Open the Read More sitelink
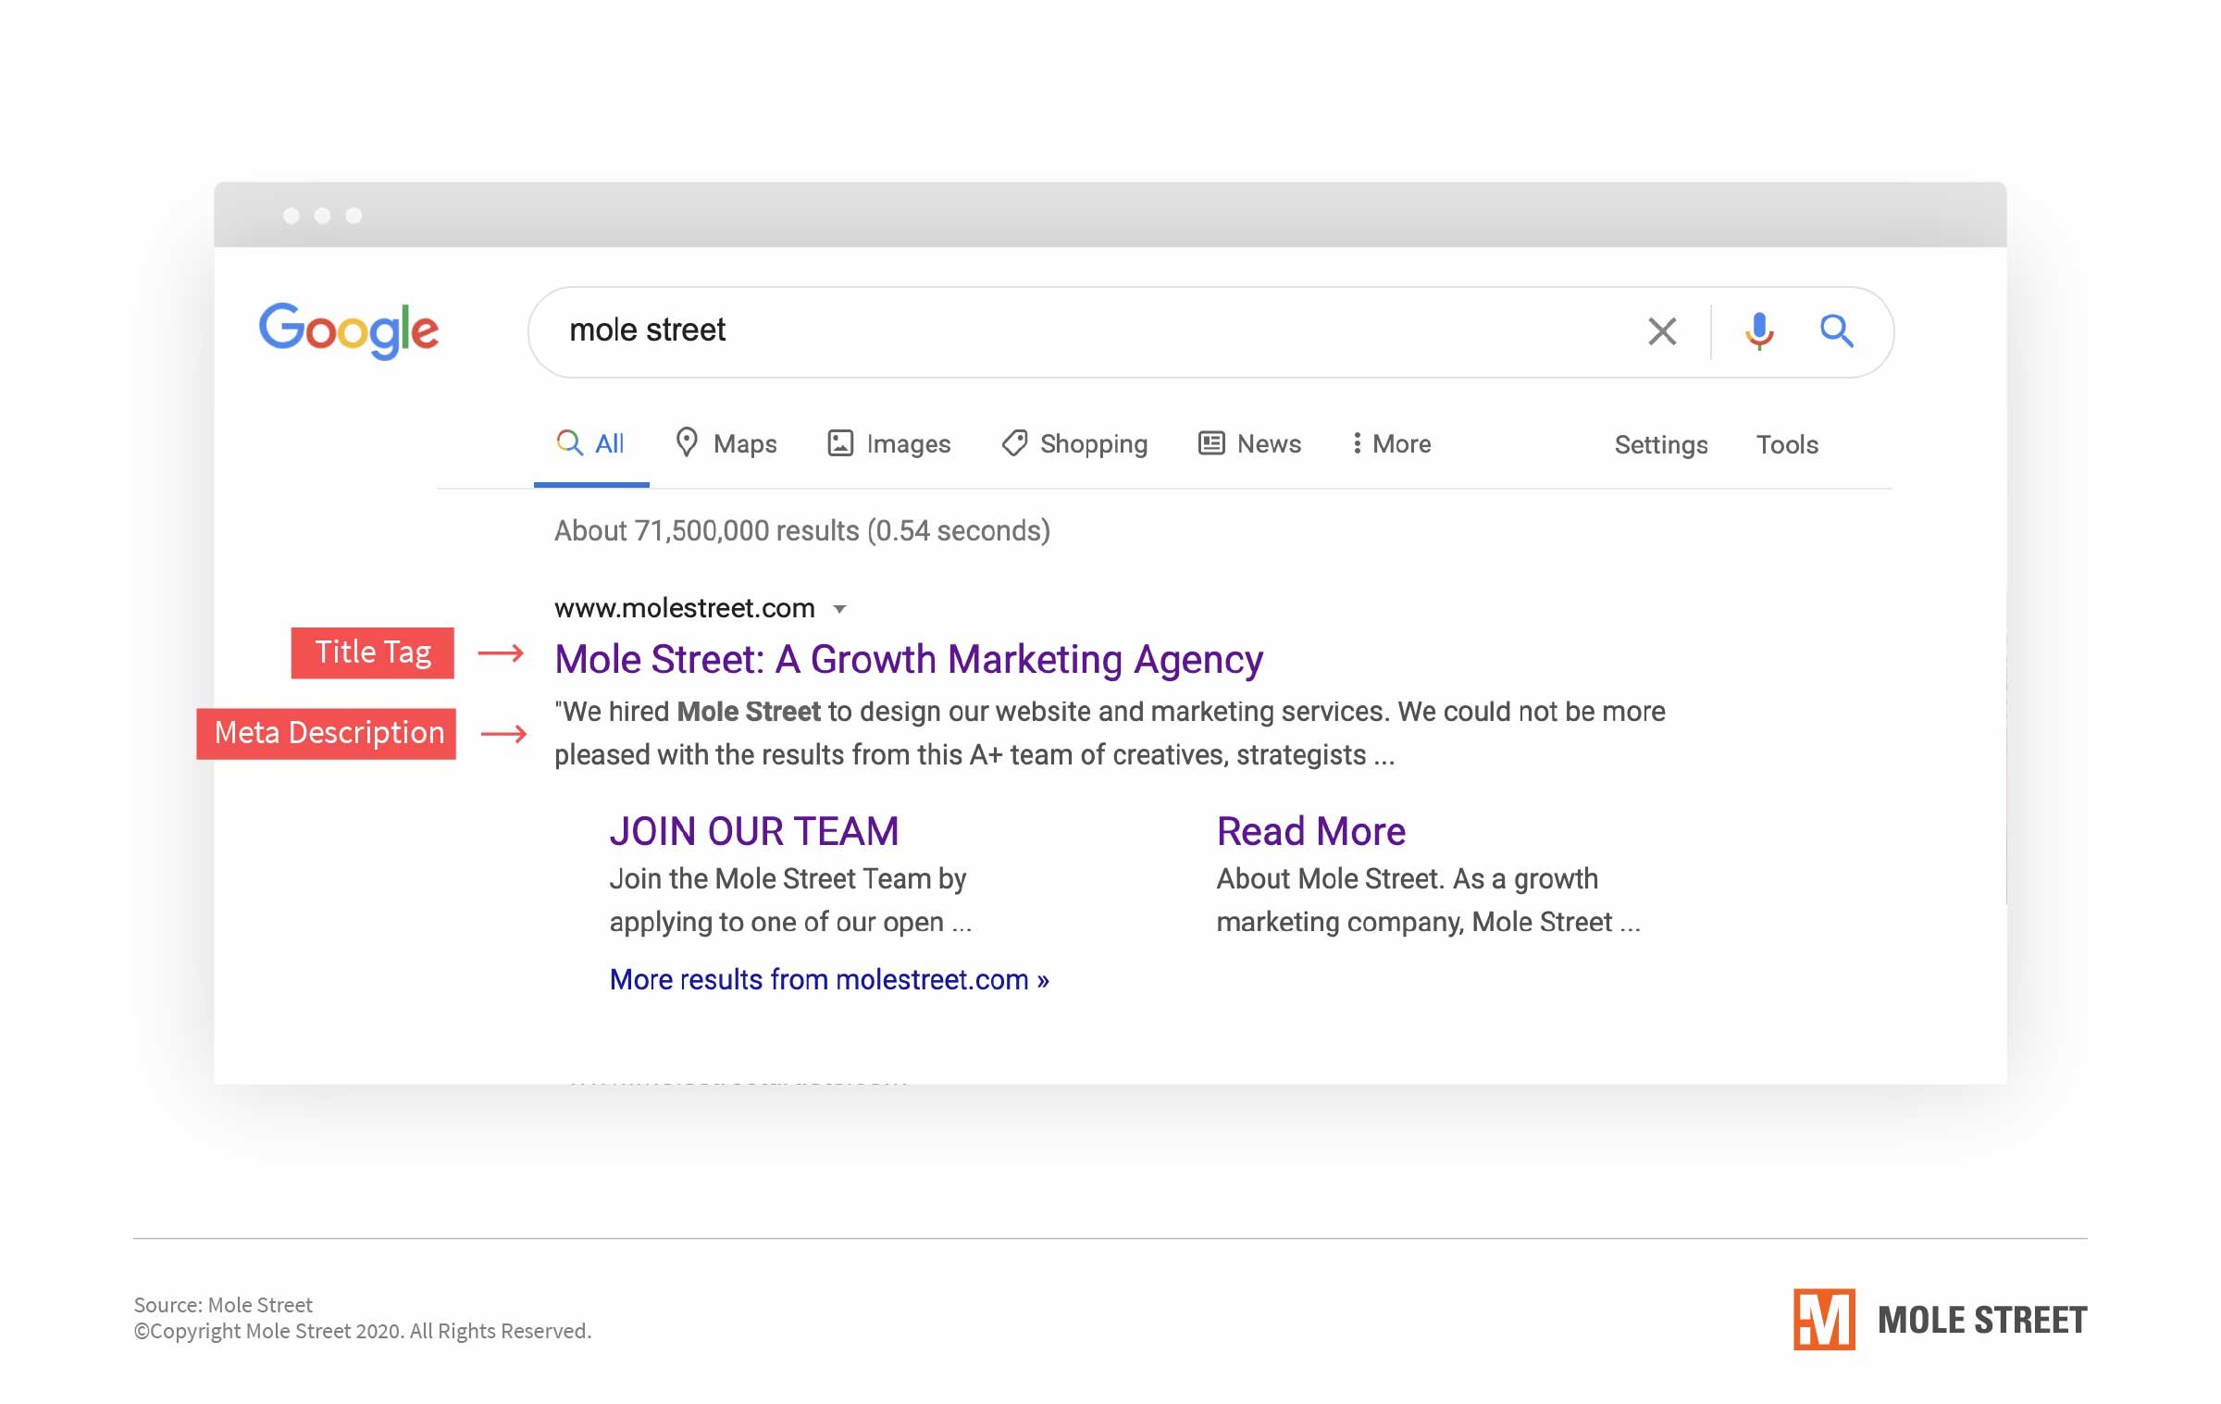The width and height of the screenshot is (2221, 1404). tap(1311, 831)
